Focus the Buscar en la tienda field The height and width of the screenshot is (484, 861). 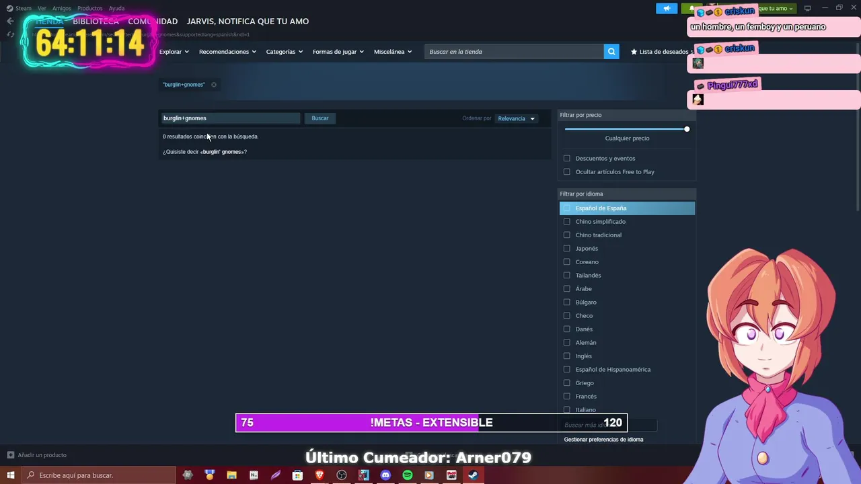[x=514, y=52]
